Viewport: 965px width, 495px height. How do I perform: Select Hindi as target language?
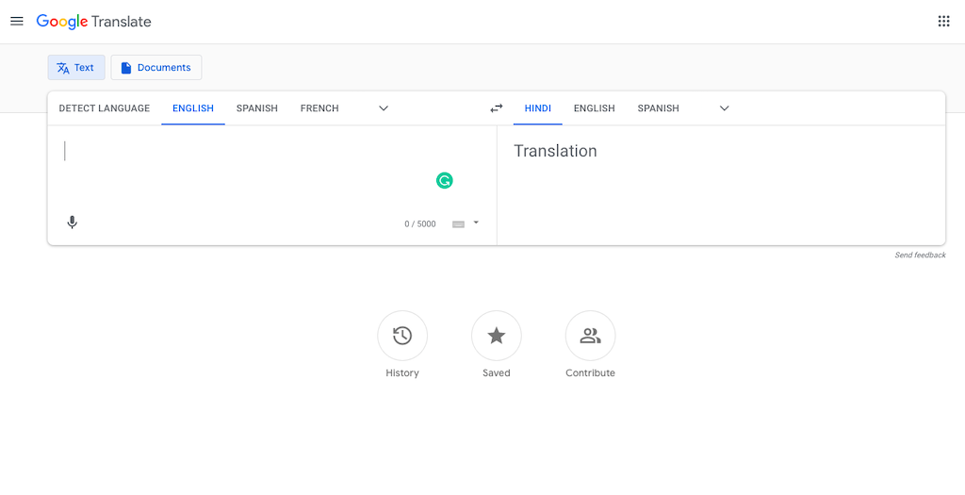[x=538, y=108]
